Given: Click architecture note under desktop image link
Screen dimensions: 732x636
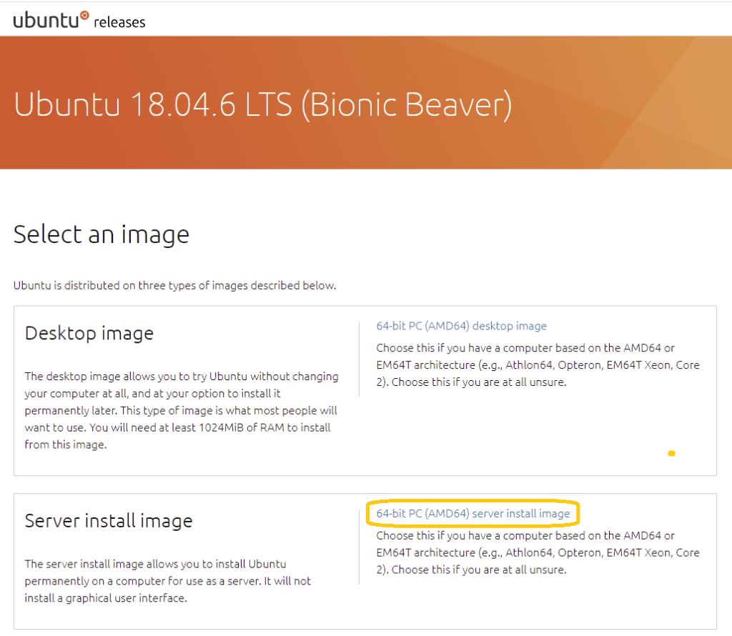Looking at the screenshot, I should 538,364.
